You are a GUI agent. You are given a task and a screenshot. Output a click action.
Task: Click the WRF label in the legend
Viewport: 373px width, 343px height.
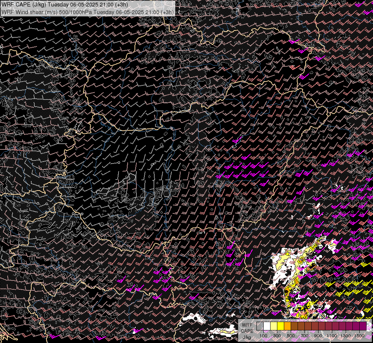[x=247, y=325]
